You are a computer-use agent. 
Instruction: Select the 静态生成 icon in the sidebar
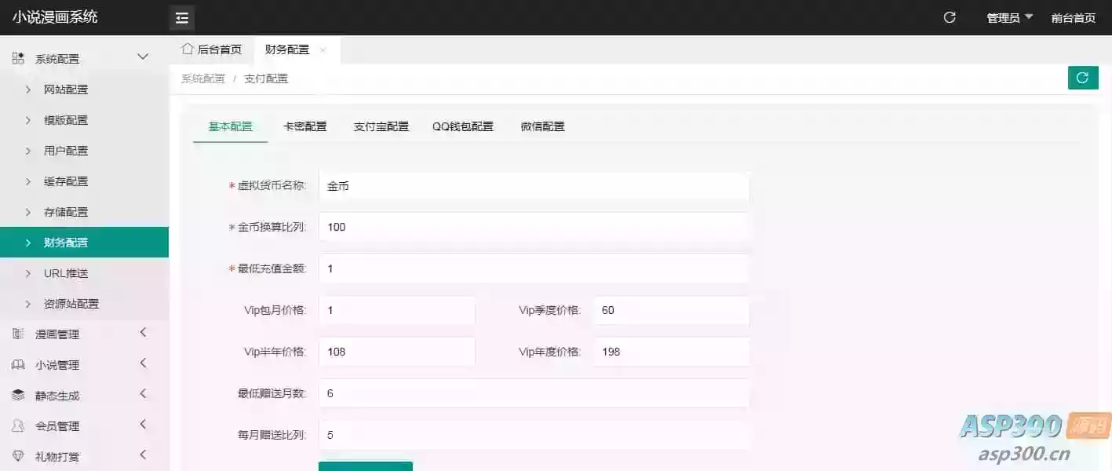(x=17, y=394)
